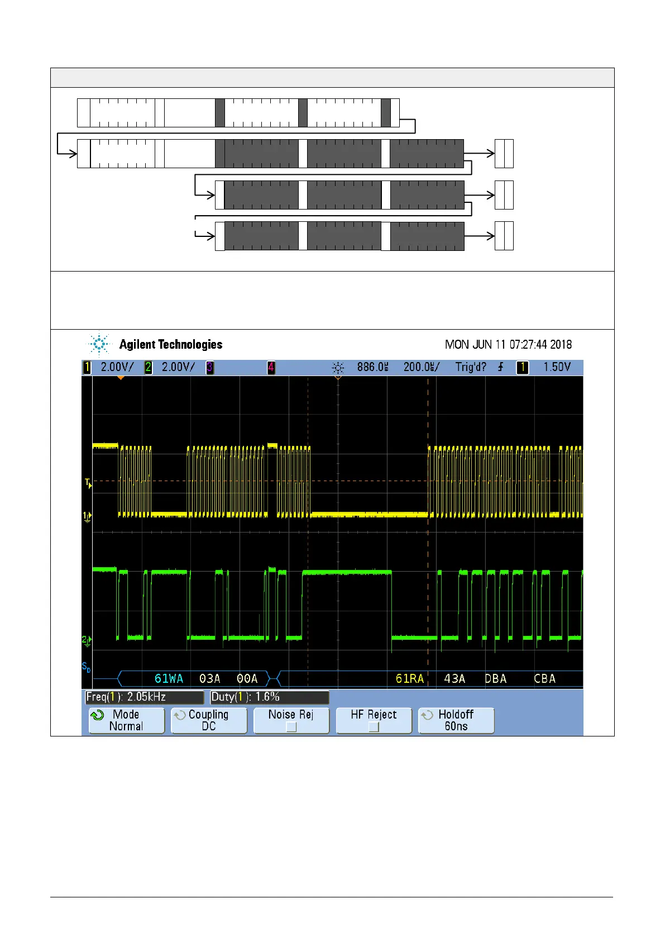Adjust the Holdoff 60ns softkey
This screenshot has width=665, height=941.
[456, 720]
